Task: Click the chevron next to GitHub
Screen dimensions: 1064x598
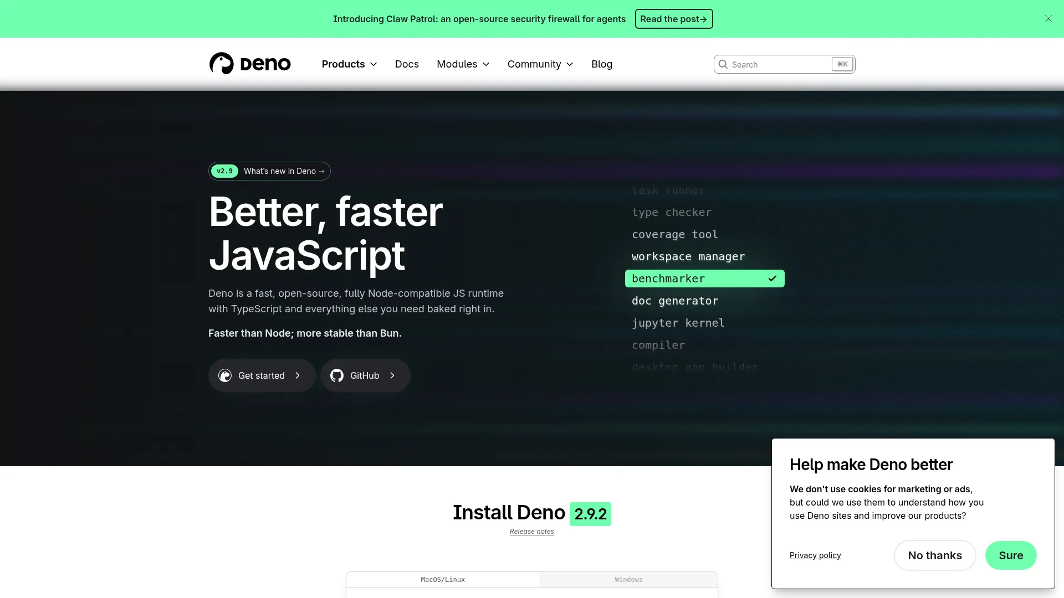Action: pyautogui.click(x=392, y=375)
